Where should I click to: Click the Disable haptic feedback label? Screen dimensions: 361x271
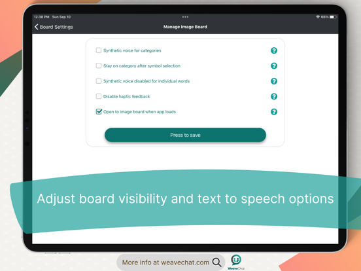click(x=127, y=97)
